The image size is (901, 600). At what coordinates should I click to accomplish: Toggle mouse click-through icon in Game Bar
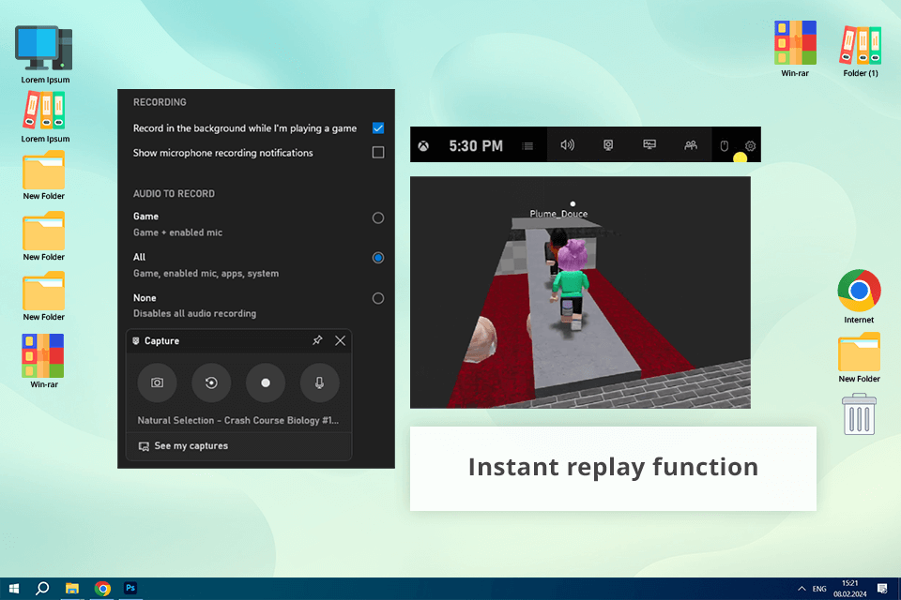(x=724, y=146)
